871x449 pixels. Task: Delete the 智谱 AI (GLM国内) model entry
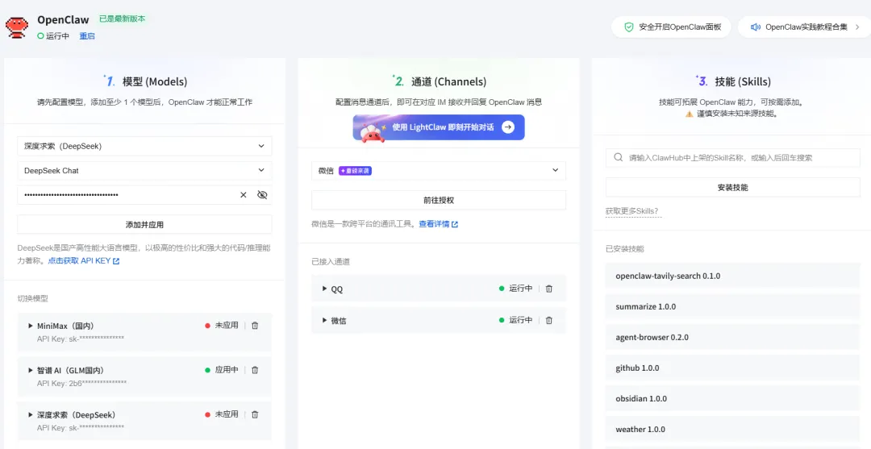pos(255,370)
